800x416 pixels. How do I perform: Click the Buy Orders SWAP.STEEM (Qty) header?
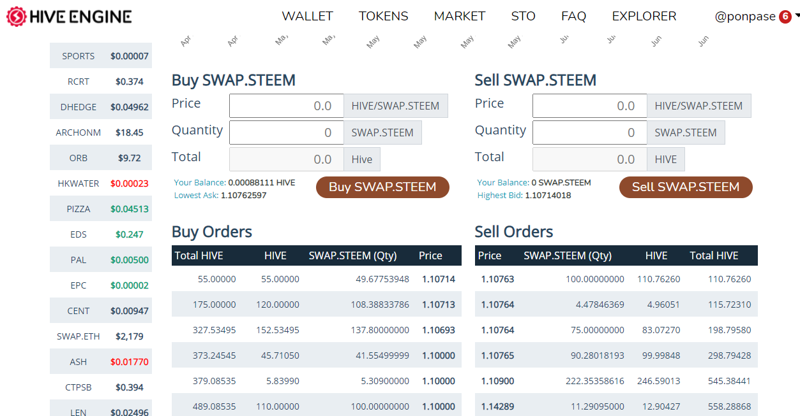coord(352,255)
